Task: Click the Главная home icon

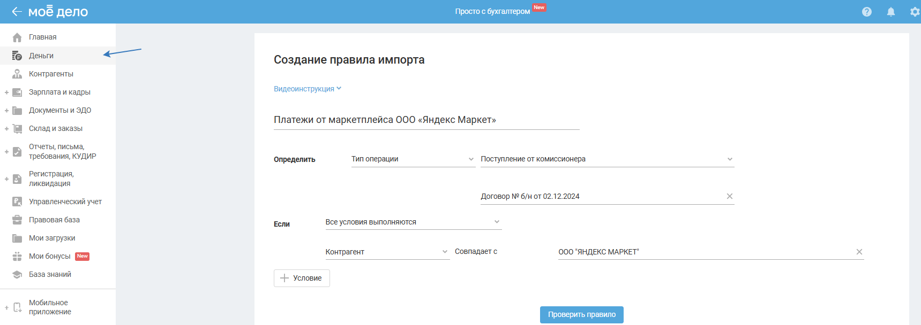Action: pos(17,37)
